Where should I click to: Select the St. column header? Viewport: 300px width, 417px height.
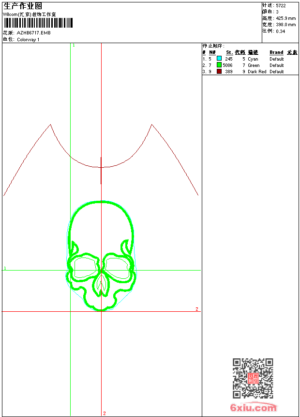click(x=229, y=52)
